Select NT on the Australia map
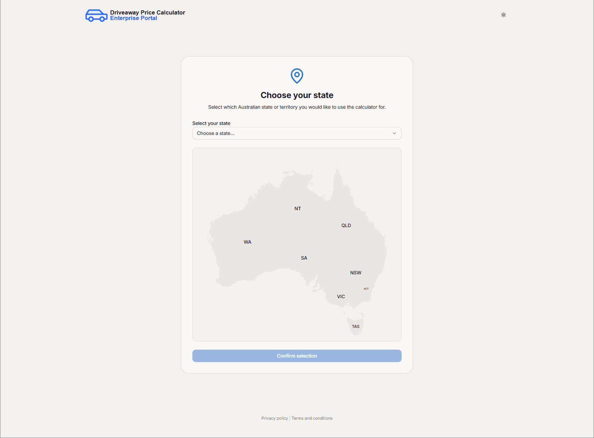Screen dimensions: 594x438 (x=297, y=208)
